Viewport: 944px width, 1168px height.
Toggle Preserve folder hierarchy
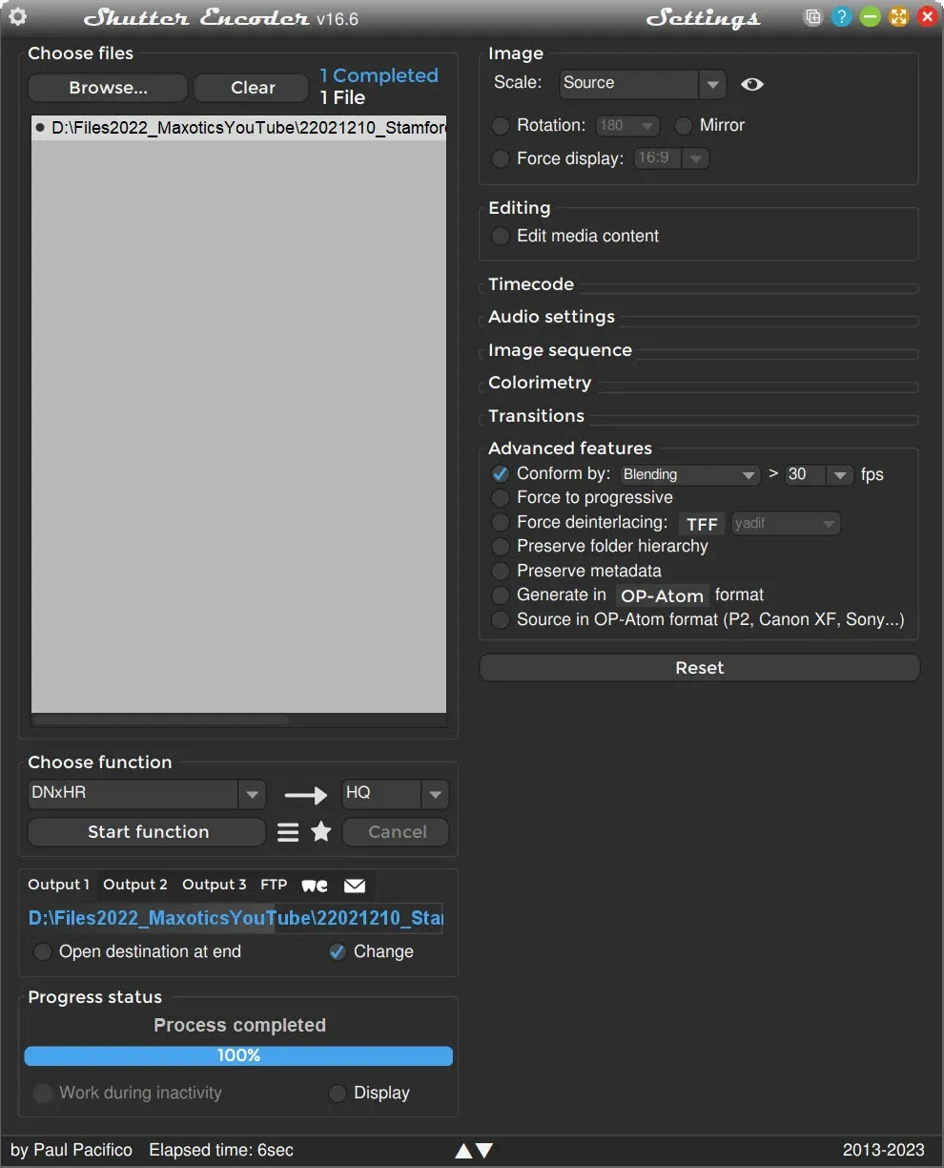[501, 547]
